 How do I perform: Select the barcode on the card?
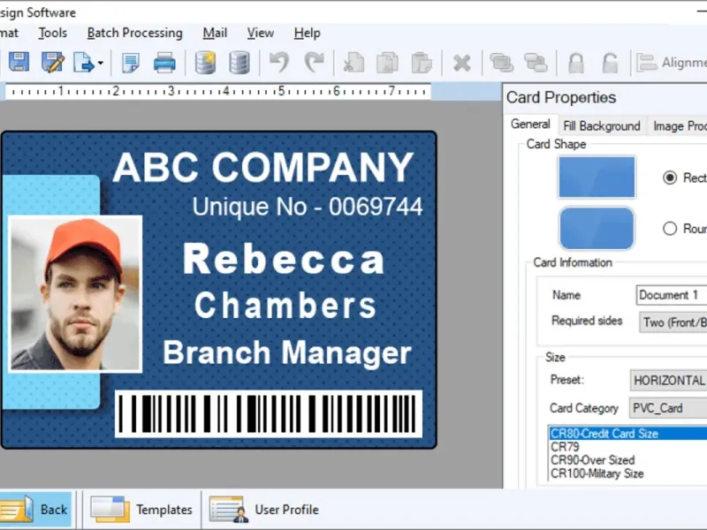pos(269,413)
